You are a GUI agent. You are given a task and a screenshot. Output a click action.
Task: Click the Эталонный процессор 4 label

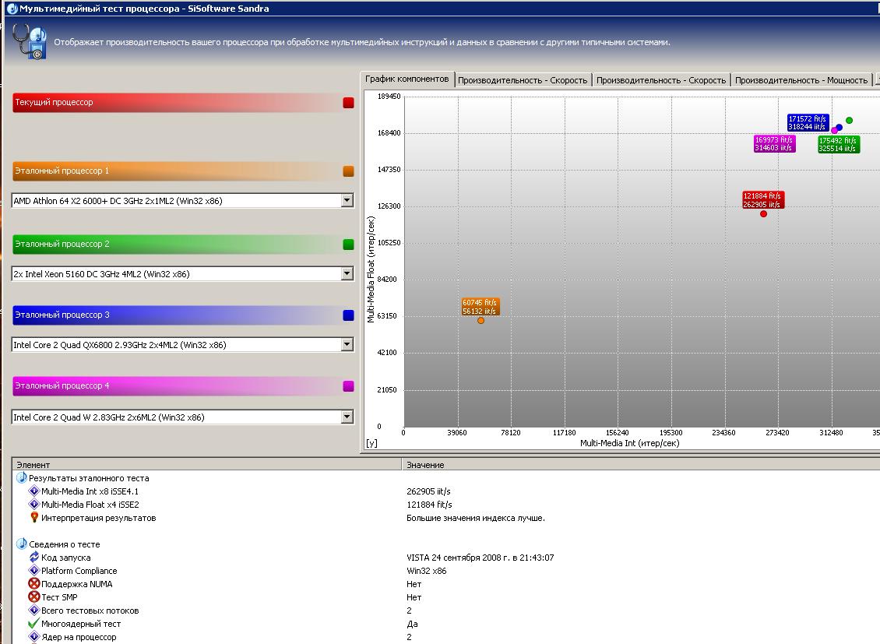pos(62,385)
